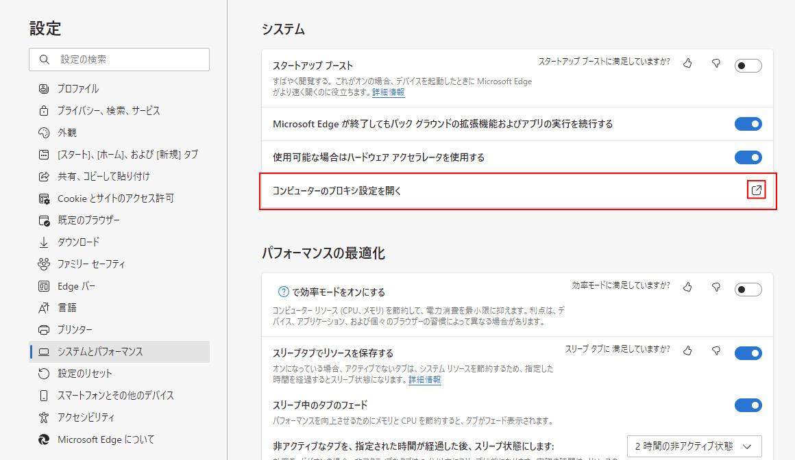
Task: Turn off スリープ中のタブのフェード toggle
Action: (748, 405)
